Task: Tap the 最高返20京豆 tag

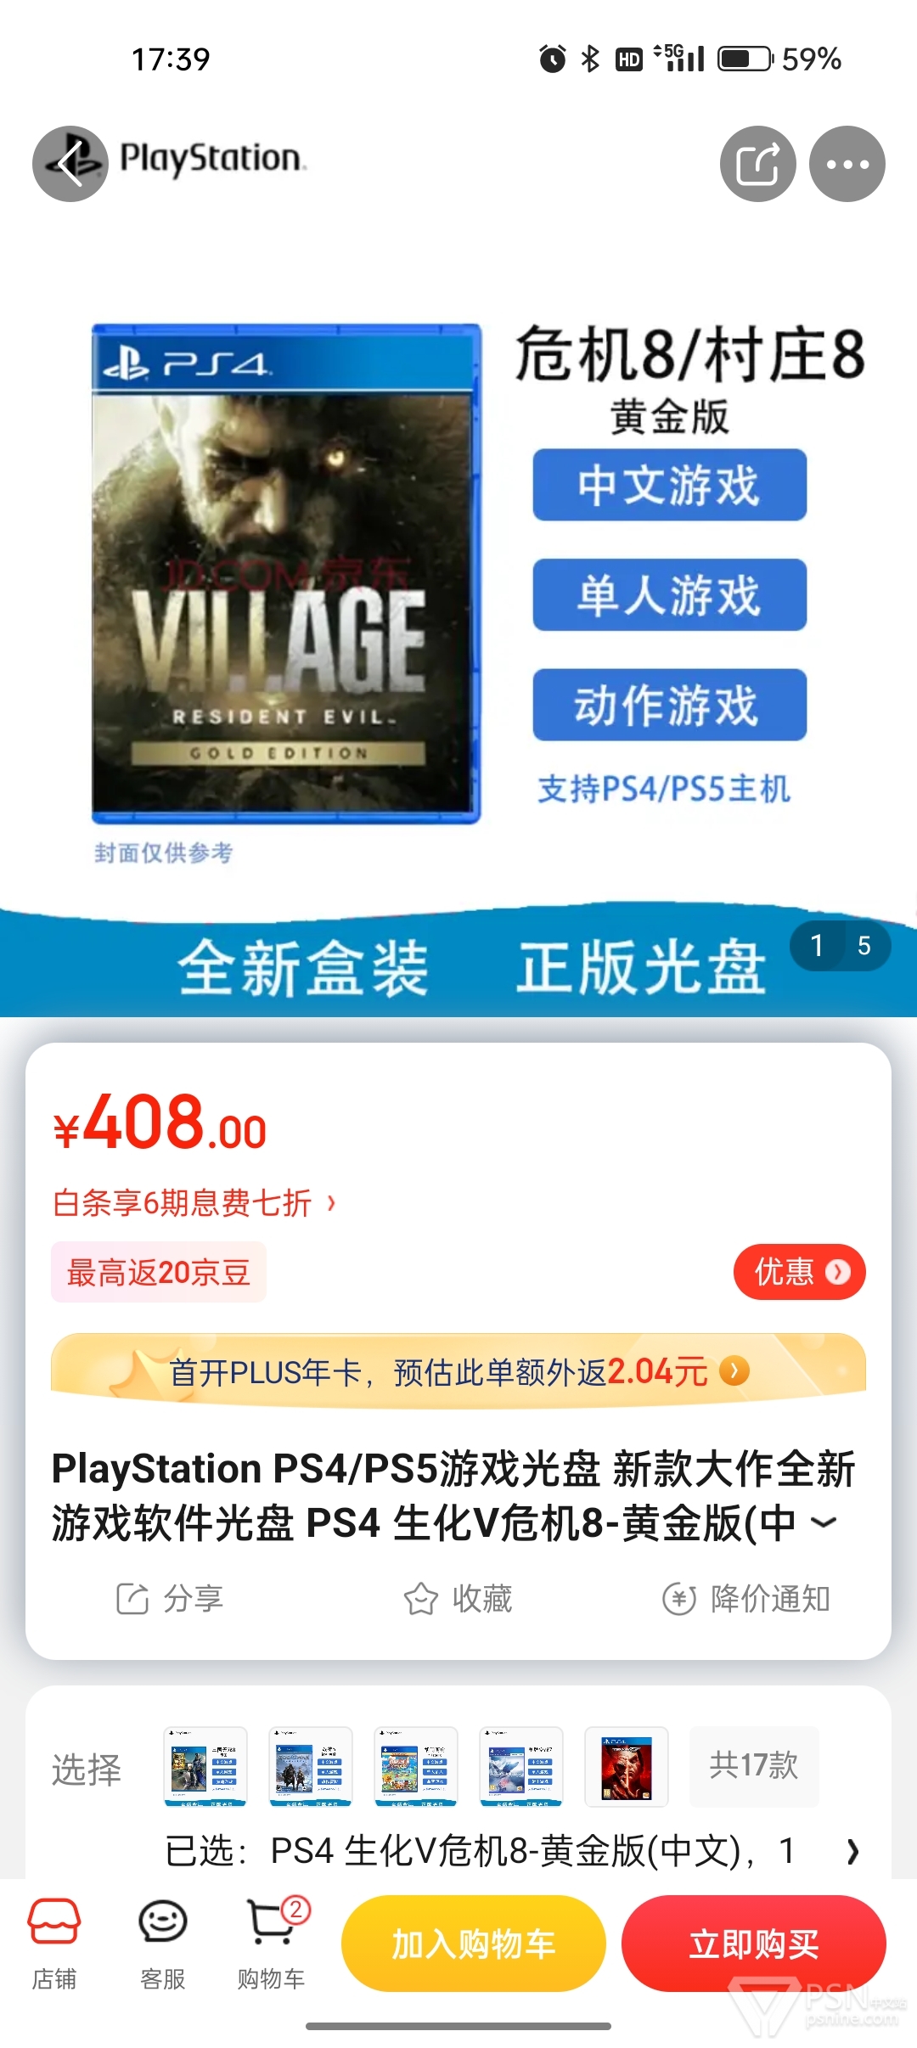Action: [x=159, y=1272]
